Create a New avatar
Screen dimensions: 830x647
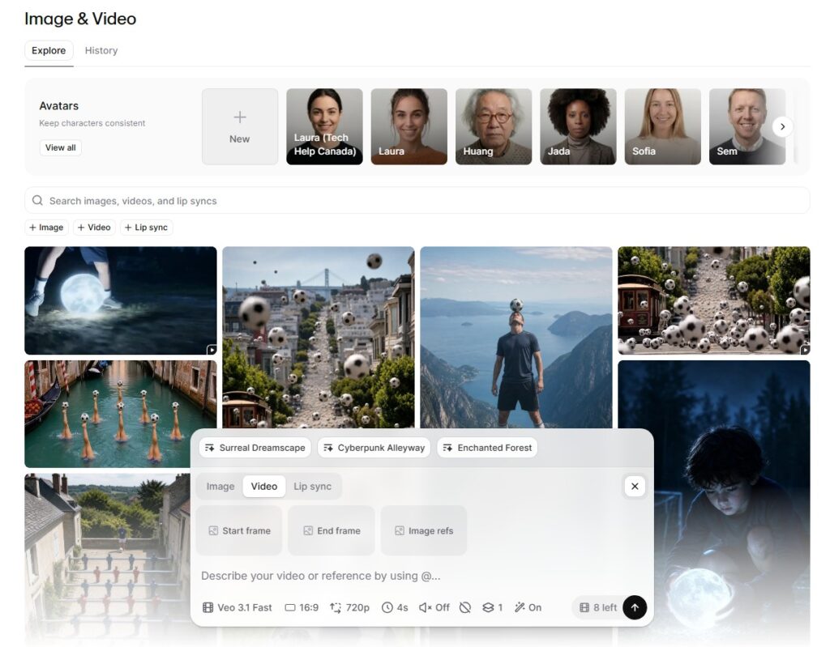click(x=240, y=126)
